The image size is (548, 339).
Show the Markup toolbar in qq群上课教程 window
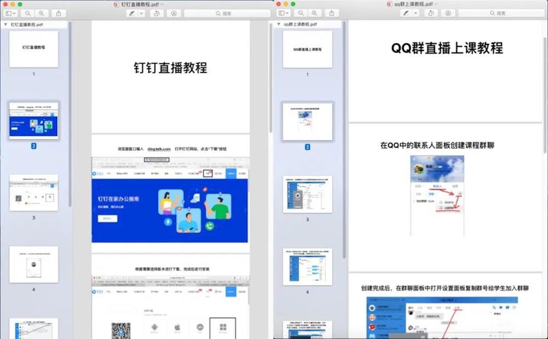pyautogui.click(x=448, y=13)
